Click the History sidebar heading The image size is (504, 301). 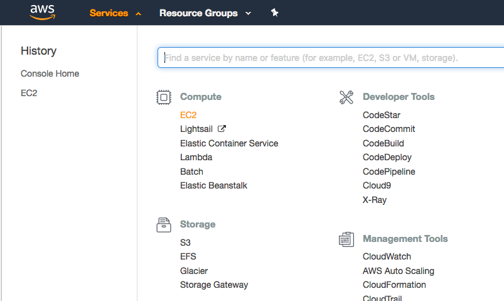[x=38, y=51]
